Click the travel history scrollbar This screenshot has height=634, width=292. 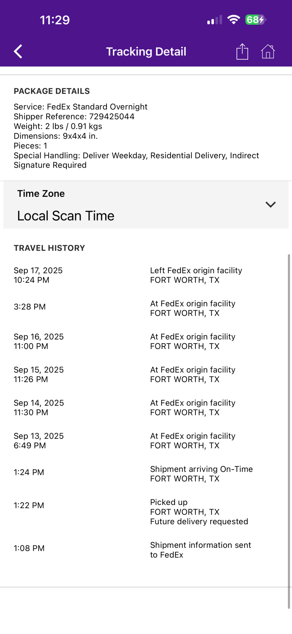289,431
